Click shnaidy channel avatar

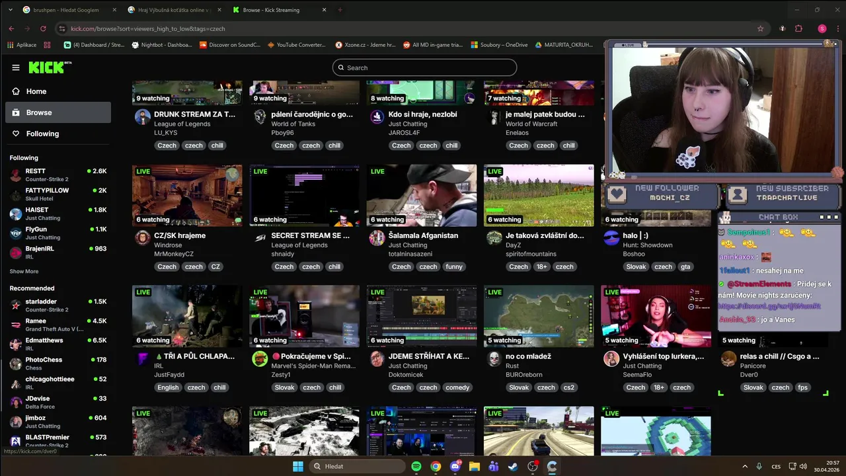pos(260,238)
